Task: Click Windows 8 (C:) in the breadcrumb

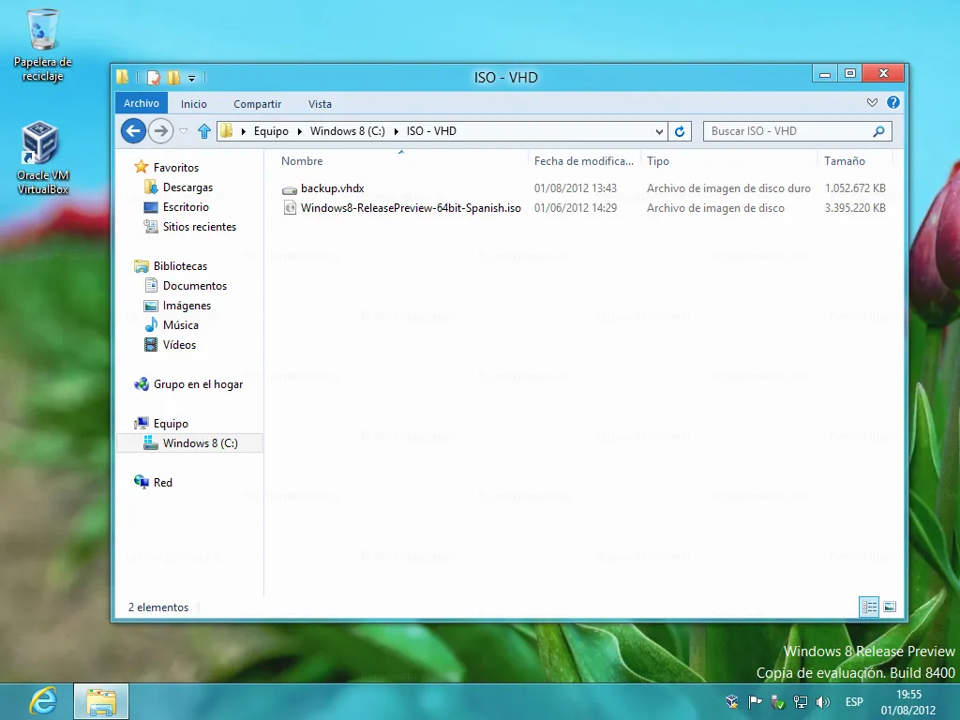Action: 347,131
